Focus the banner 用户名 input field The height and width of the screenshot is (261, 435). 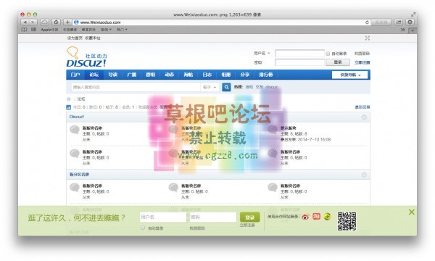pos(163,217)
